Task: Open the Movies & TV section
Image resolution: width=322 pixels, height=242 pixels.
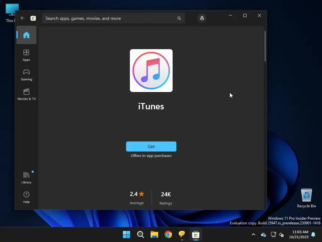Action: point(26,94)
